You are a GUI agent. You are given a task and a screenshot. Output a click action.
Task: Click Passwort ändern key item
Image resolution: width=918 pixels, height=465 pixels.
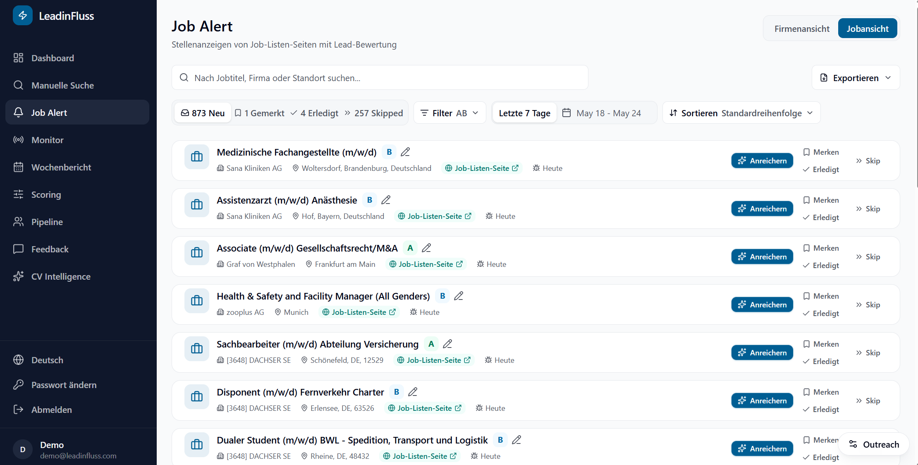coord(77,385)
